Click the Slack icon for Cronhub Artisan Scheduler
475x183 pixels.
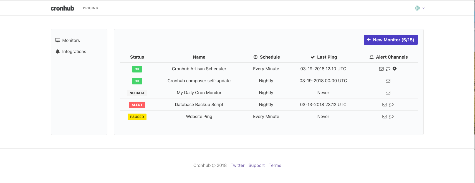click(x=395, y=69)
